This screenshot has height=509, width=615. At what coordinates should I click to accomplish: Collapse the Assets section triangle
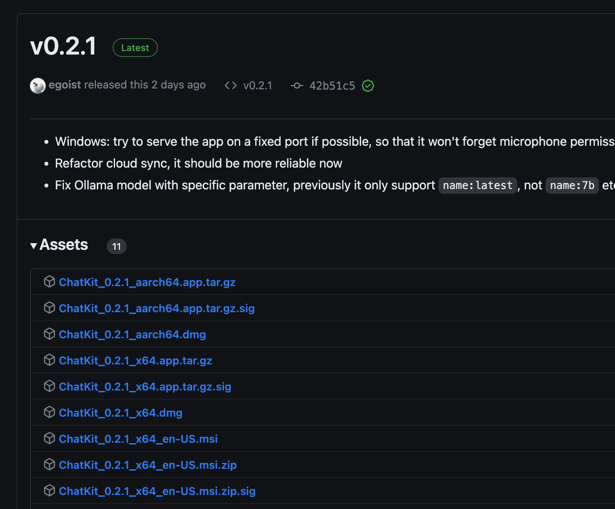click(x=34, y=246)
